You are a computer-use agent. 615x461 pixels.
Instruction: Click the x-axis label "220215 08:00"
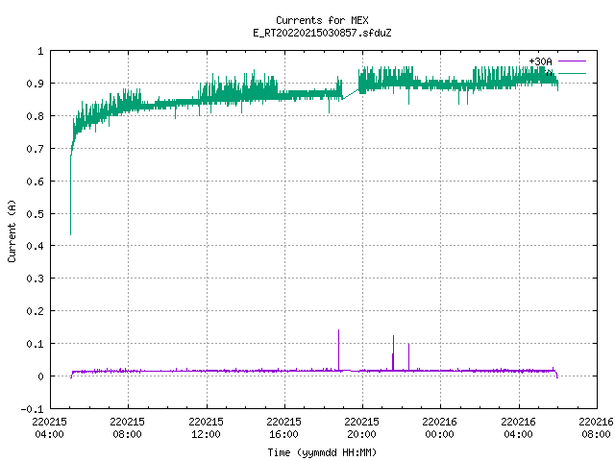tap(128, 427)
